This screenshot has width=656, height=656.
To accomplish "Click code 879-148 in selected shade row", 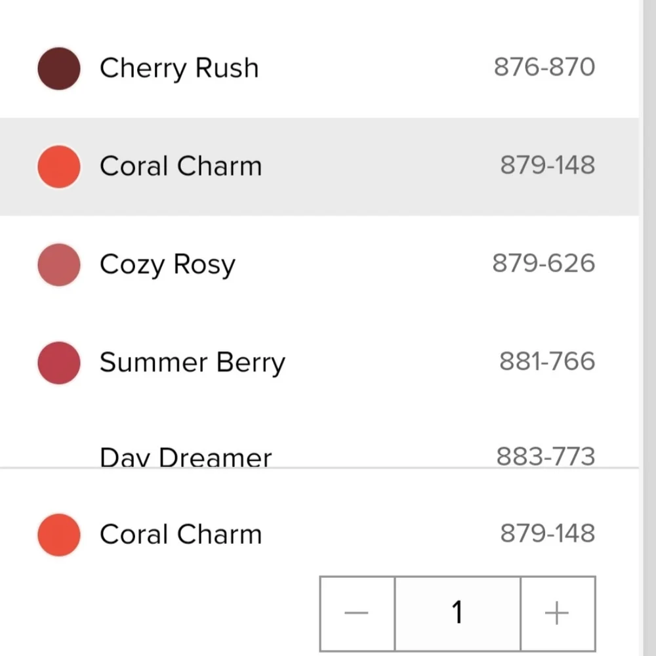I will (548, 533).
